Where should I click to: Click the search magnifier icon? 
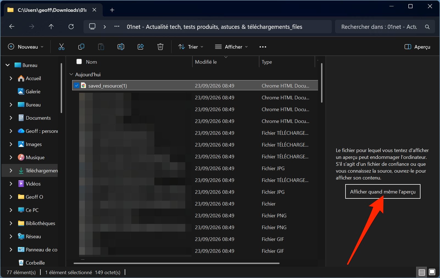click(x=427, y=27)
